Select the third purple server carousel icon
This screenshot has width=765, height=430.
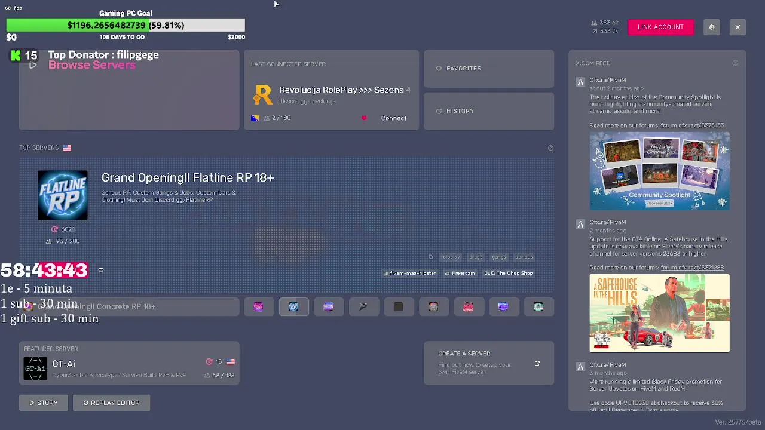[x=328, y=307]
